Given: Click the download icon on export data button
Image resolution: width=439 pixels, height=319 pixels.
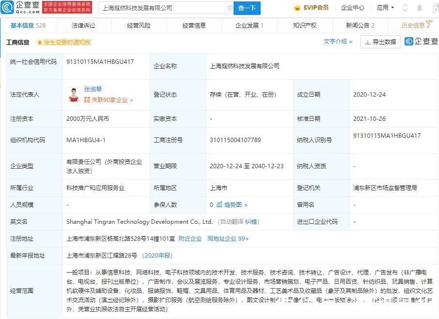Looking at the screenshot, I should click(x=368, y=42).
